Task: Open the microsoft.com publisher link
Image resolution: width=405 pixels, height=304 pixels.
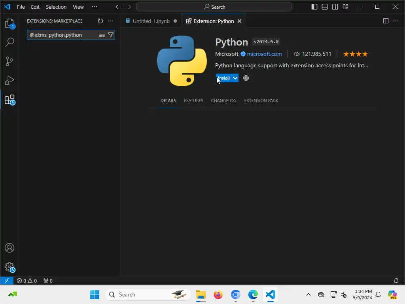Action: (264, 54)
